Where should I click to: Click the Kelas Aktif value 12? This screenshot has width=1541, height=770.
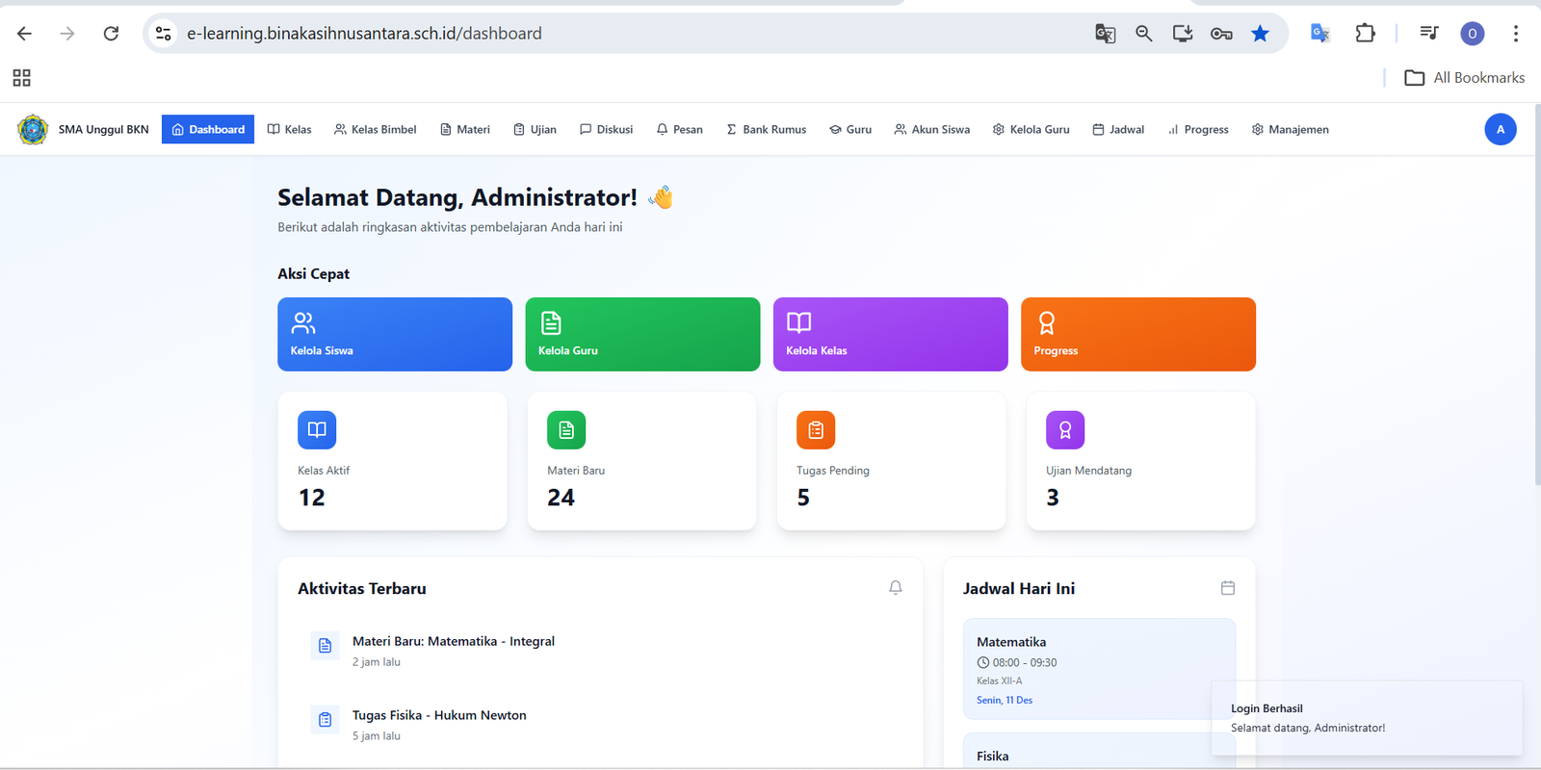coord(312,498)
